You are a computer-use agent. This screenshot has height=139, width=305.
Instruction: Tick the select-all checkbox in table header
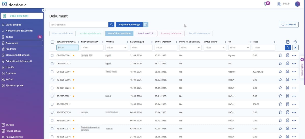click(52, 42)
